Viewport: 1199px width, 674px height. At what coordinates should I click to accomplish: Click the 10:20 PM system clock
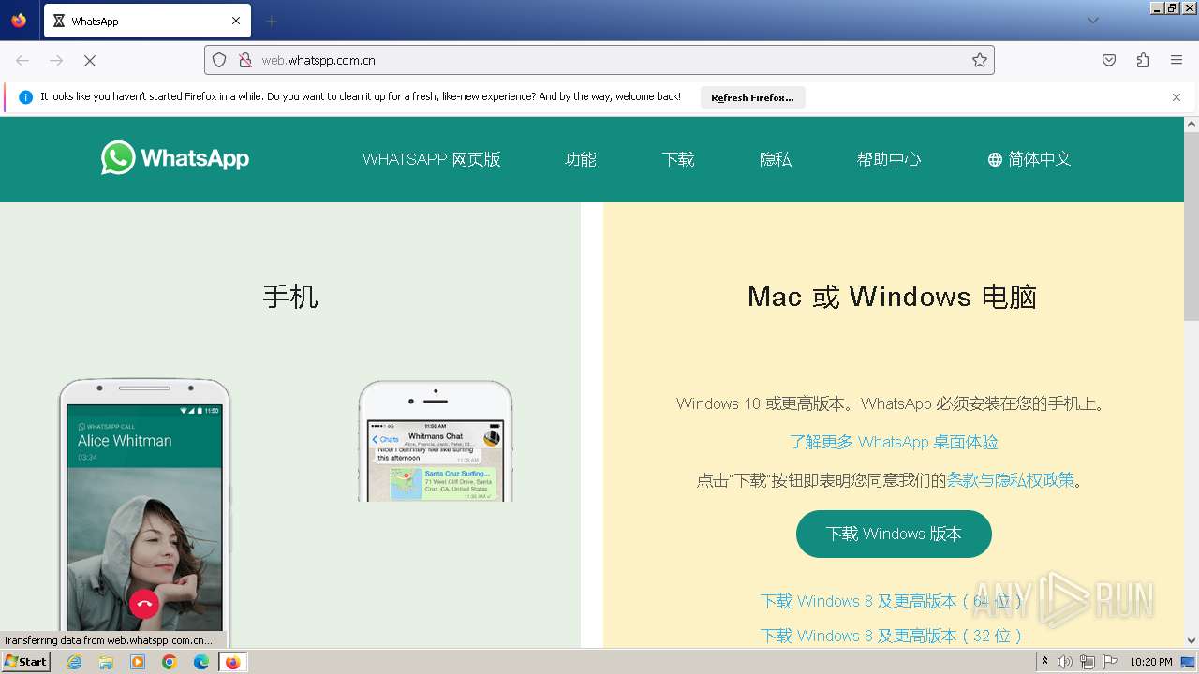[1150, 662]
